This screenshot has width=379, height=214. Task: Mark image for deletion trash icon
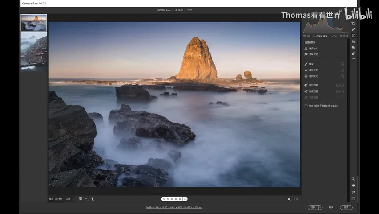[185, 199]
